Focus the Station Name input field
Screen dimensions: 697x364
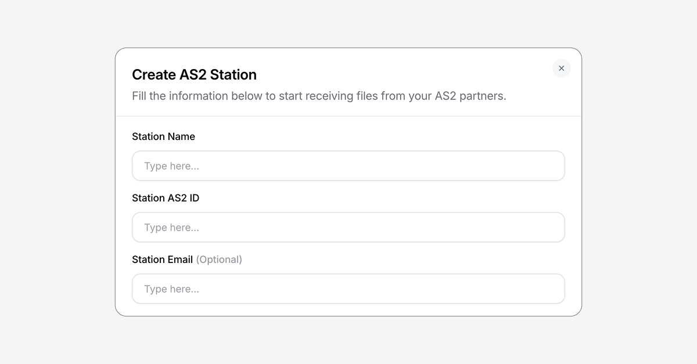point(348,166)
